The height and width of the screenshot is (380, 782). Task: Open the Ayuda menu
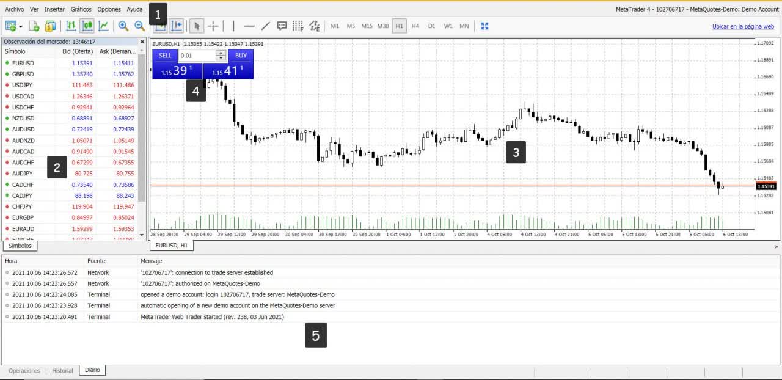134,9
